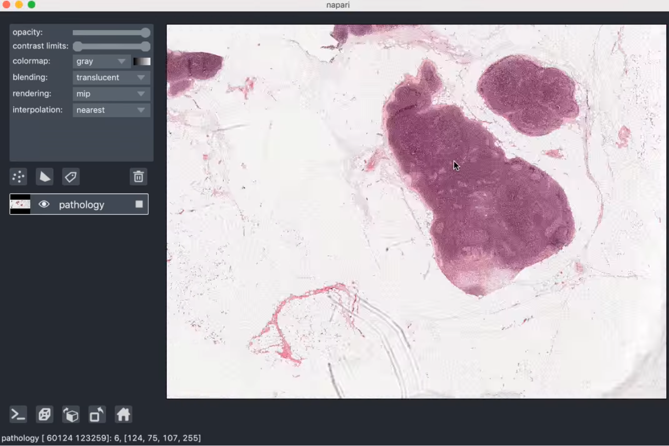Image resolution: width=669 pixels, height=446 pixels.
Task: Click the gray colormap preview swatch
Action: tap(142, 61)
